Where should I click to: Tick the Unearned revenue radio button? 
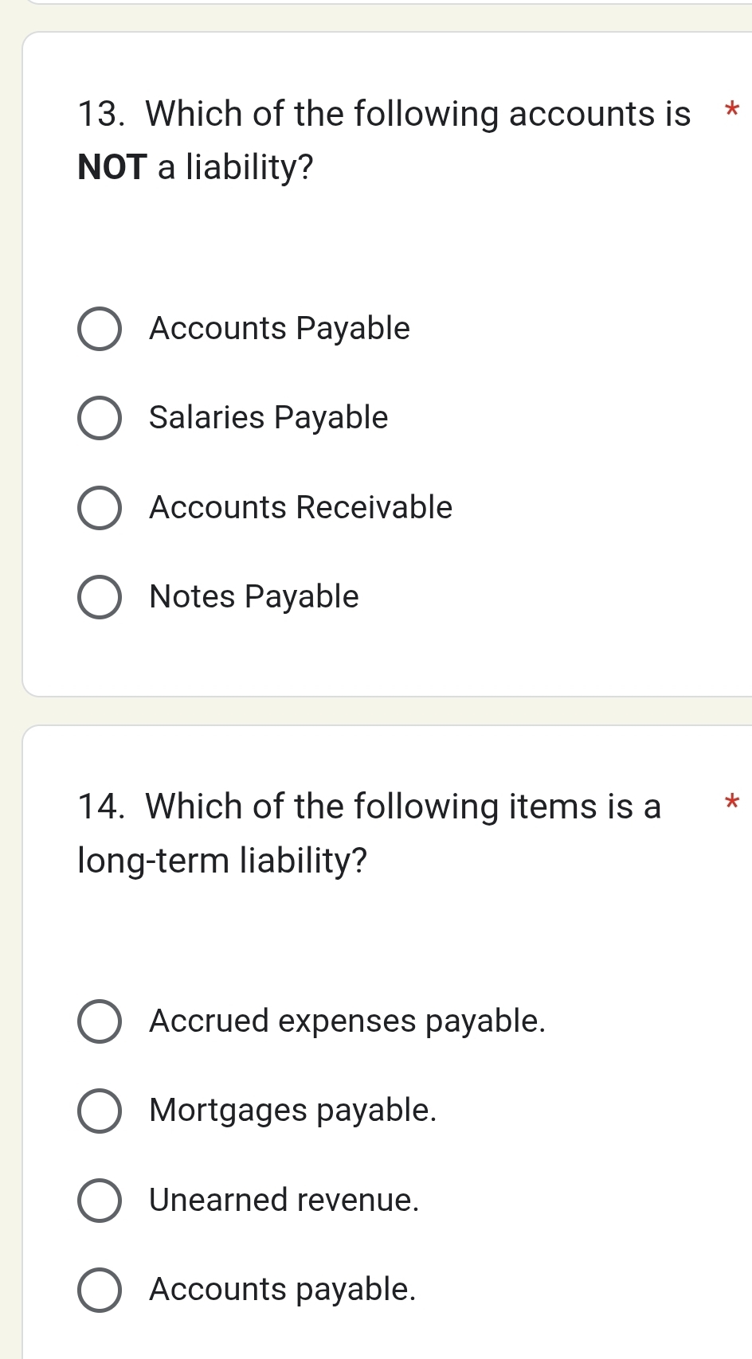tap(100, 1201)
